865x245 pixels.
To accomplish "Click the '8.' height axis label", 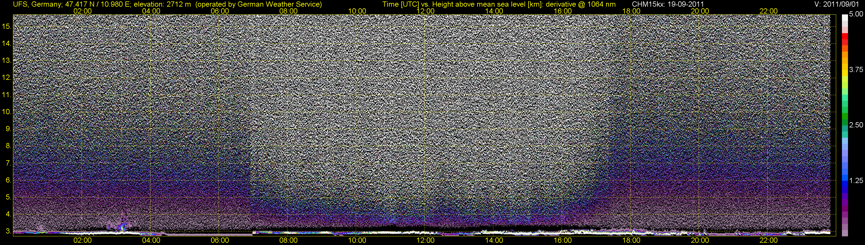I will click(8, 146).
